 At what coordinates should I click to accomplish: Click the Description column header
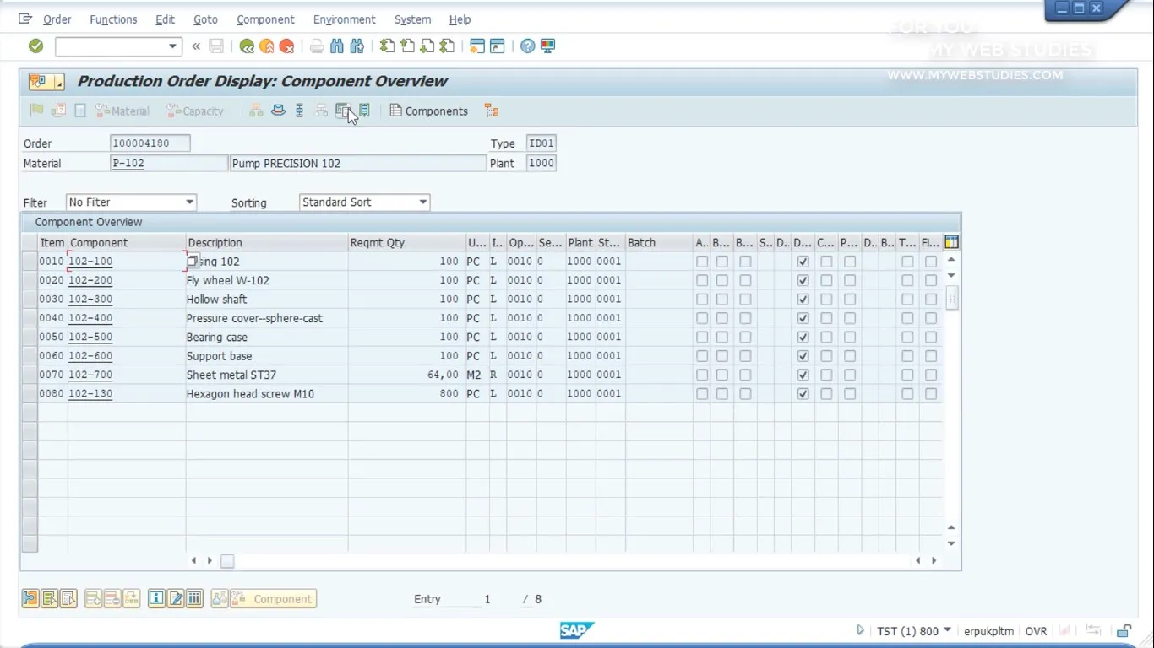pyautogui.click(x=267, y=242)
